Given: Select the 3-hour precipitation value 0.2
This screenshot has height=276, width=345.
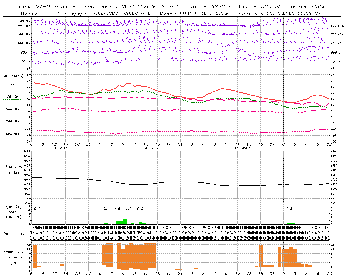Looking at the screenshot, I should click(x=106, y=209).
